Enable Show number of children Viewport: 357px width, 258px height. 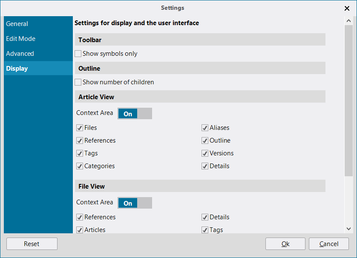(x=78, y=82)
